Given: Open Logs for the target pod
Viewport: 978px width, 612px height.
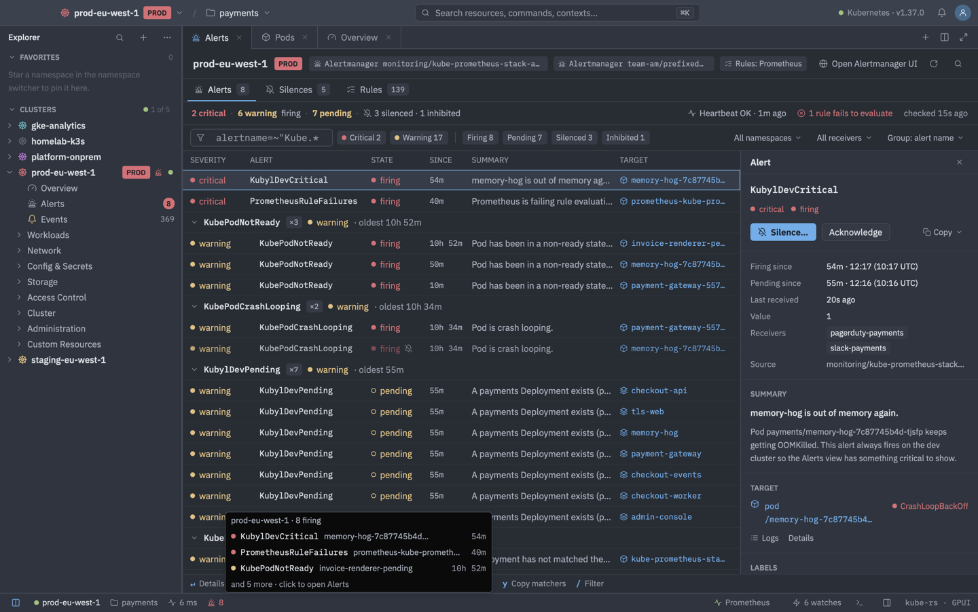Looking at the screenshot, I should pyautogui.click(x=765, y=538).
